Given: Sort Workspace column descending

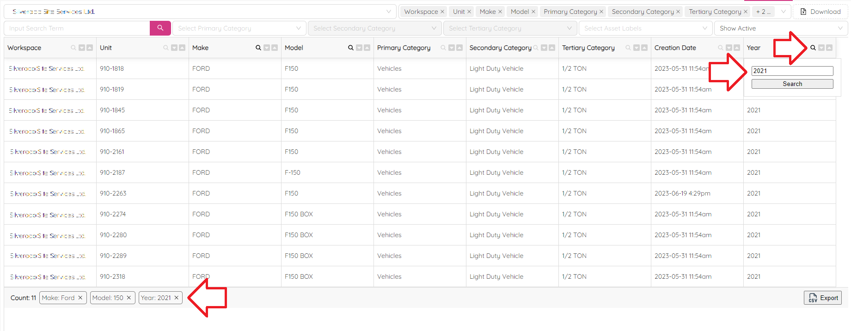Looking at the screenshot, I should click(x=82, y=48).
